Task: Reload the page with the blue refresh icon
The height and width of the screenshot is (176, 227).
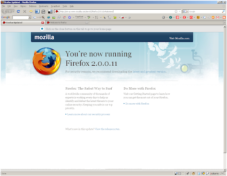Action: click(18, 11)
